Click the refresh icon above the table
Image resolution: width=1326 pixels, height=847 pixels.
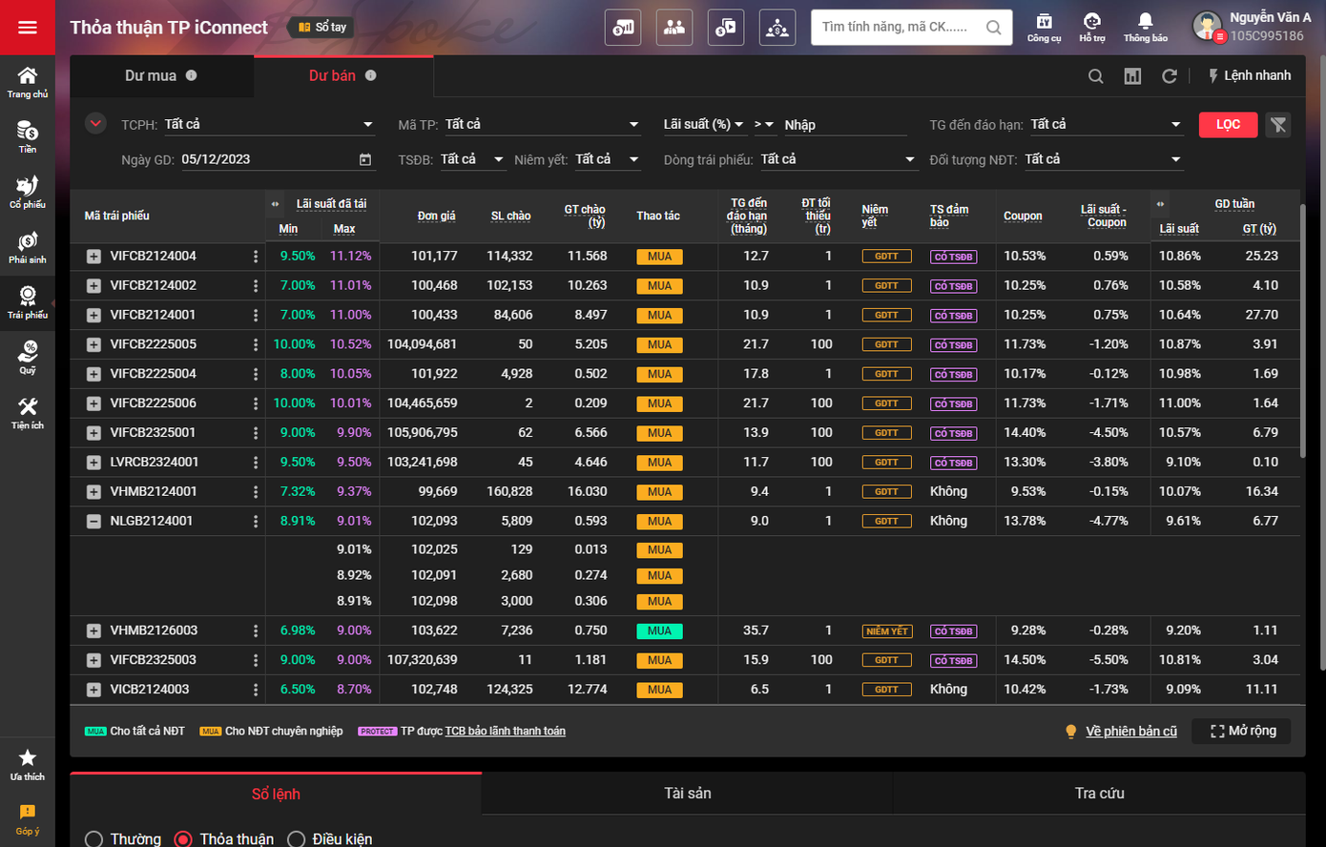1169,76
